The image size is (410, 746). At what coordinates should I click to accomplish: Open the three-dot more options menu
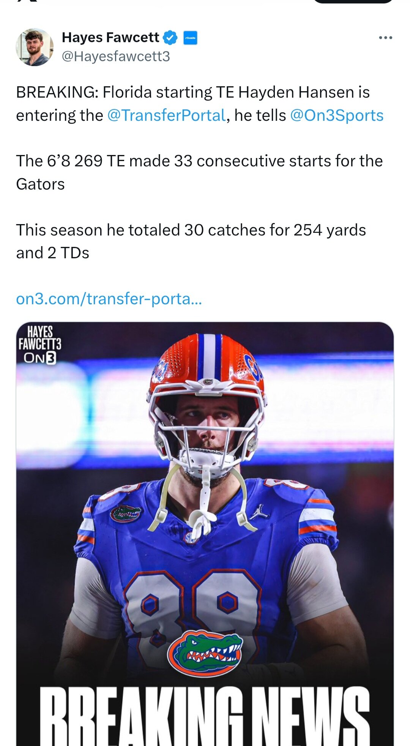[x=385, y=38]
